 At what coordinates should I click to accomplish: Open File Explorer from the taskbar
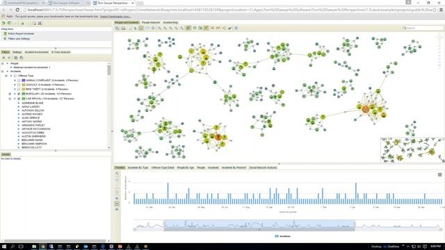pos(34,247)
